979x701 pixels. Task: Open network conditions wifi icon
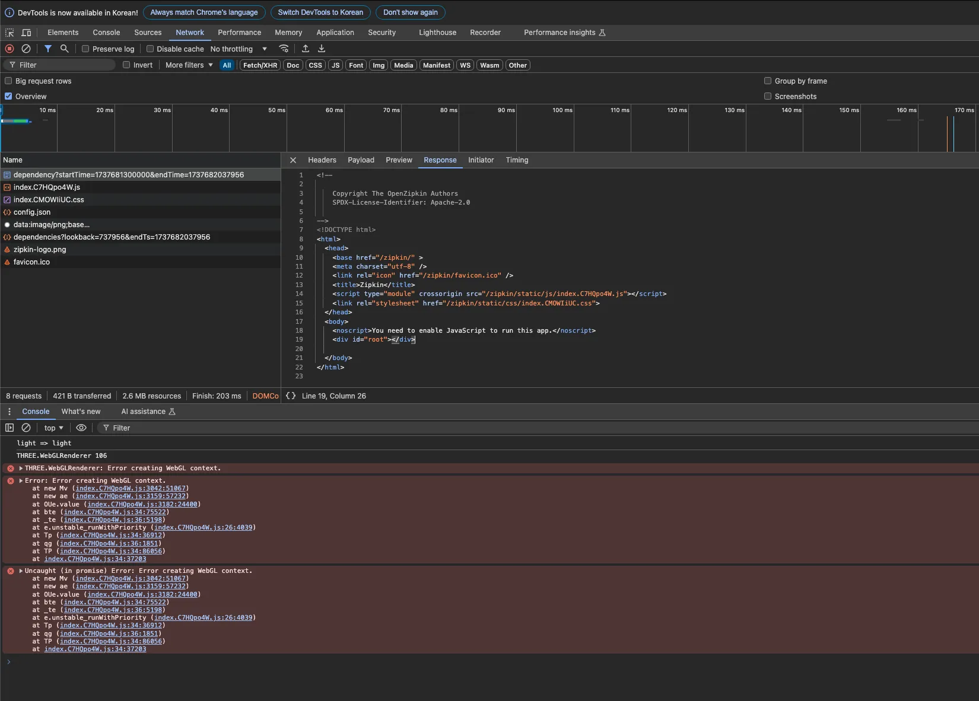[x=284, y=49]
